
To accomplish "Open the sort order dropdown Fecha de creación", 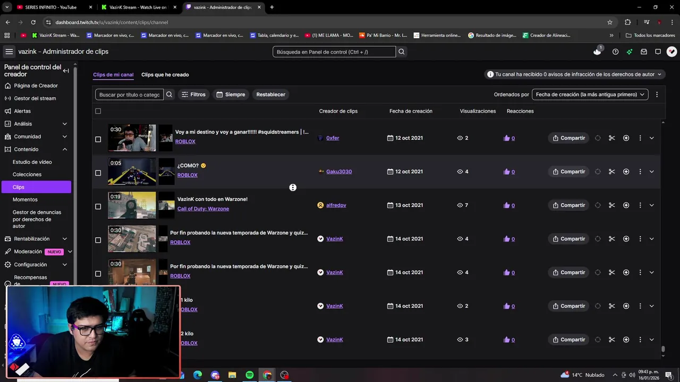I will [x=590, y=94].
